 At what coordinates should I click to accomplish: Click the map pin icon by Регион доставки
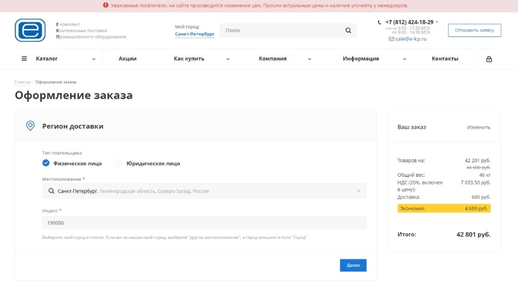click(30, 126)
